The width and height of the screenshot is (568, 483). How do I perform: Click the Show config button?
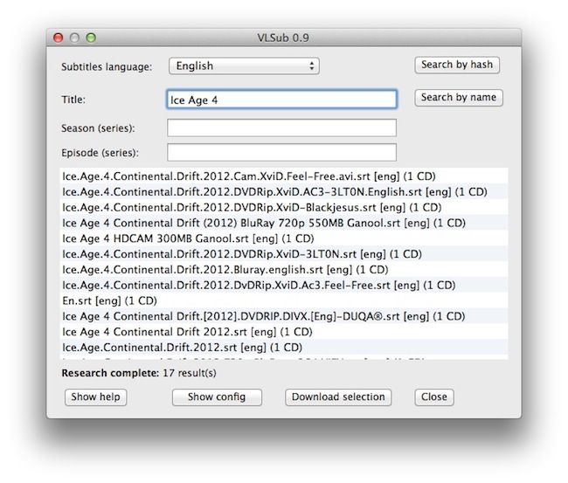(x=217, y=397)
